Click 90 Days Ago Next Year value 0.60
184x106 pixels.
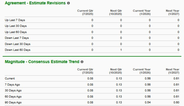pyautogui.click(x=176, y=102)
